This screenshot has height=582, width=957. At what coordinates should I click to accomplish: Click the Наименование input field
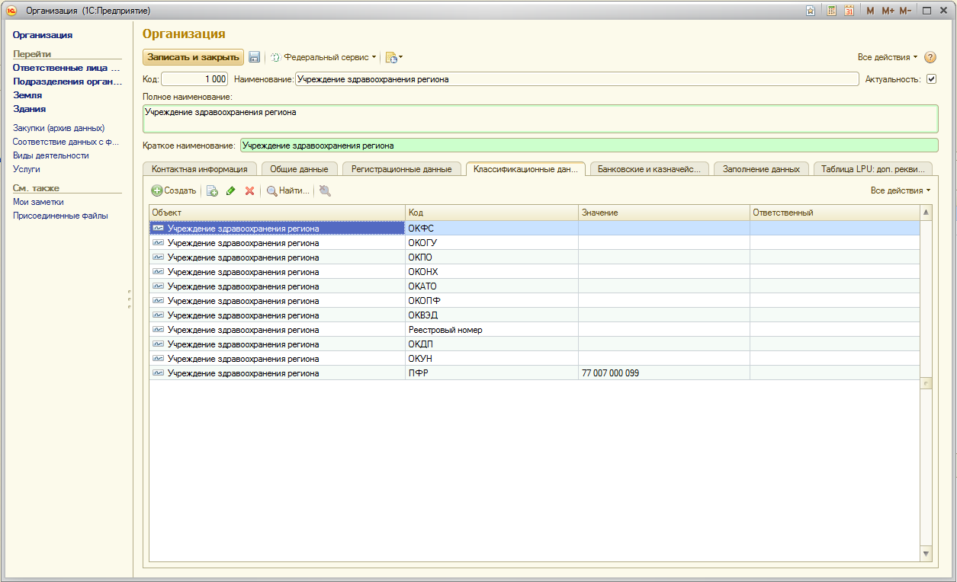576,79
